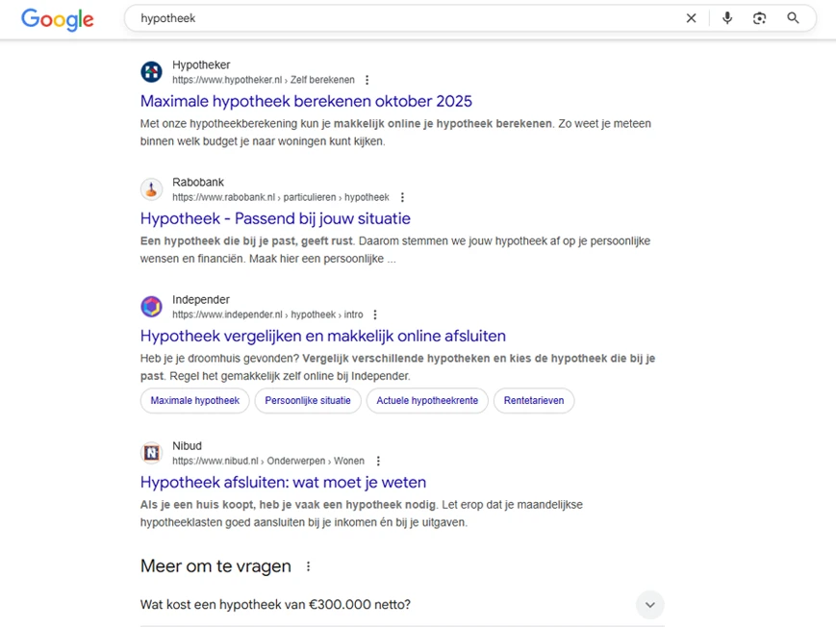The image size is (836, 627).
Task: Click the Rentetarieven chip
Action: tap(534, 401)
